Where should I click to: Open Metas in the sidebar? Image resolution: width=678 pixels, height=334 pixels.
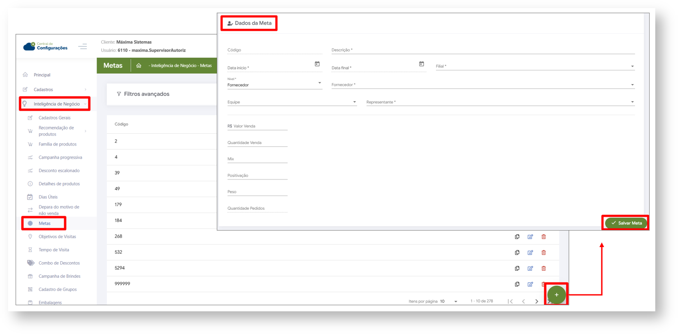pos(45,223)
